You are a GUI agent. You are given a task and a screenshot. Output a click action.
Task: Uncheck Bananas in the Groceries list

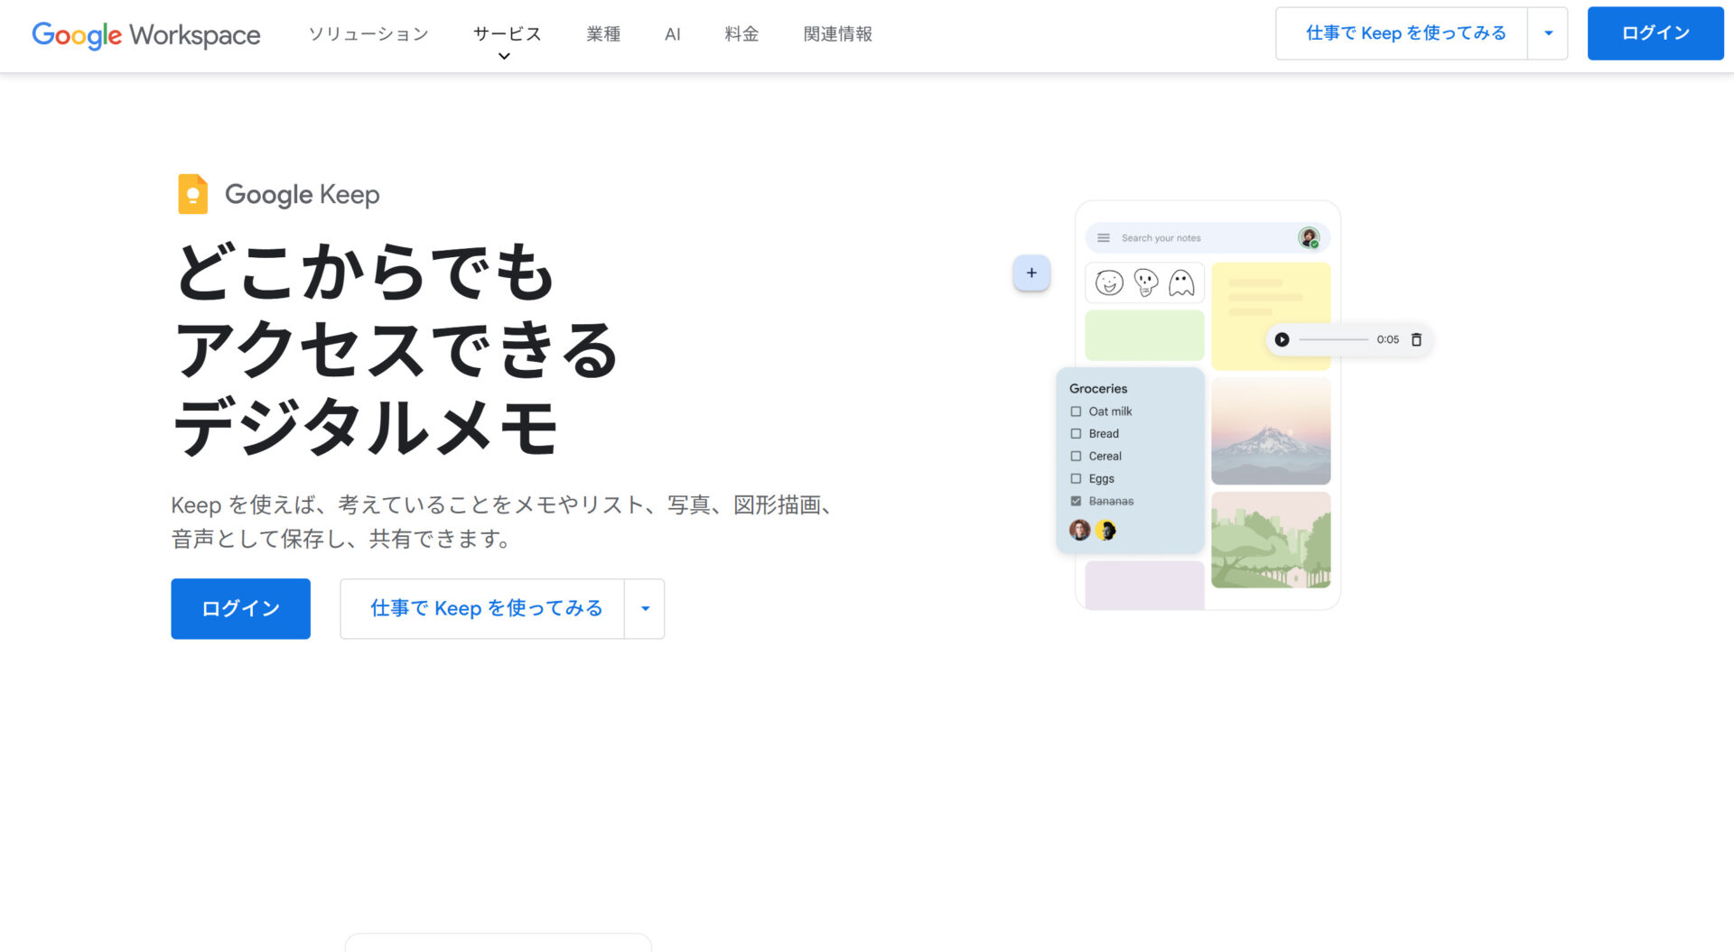pos(1075,501)
